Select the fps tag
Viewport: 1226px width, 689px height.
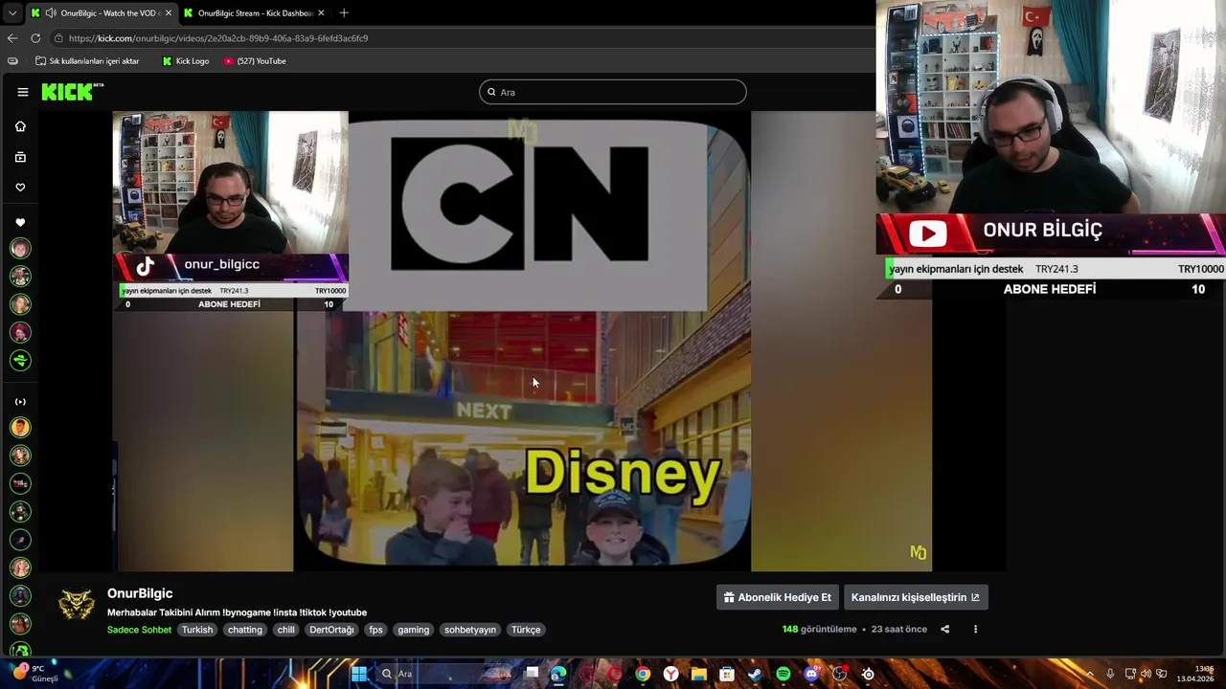pyautogui.click(x=375, y=630)
